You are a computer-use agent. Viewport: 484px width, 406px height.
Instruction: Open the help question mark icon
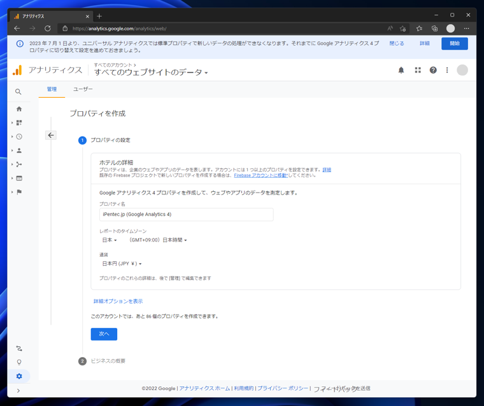[x=433, y=71]
